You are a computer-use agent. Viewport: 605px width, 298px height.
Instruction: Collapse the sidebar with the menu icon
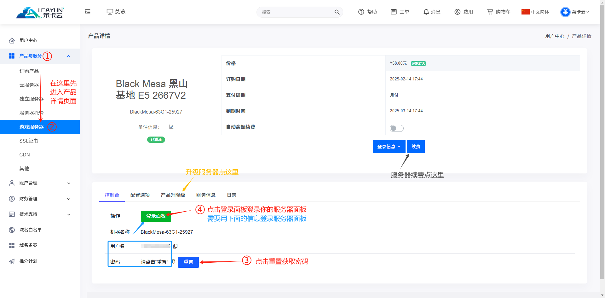click(x=88, y=12)
